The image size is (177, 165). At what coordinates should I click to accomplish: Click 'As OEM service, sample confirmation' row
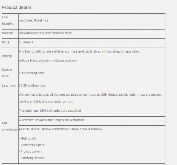tap(60, 129)
